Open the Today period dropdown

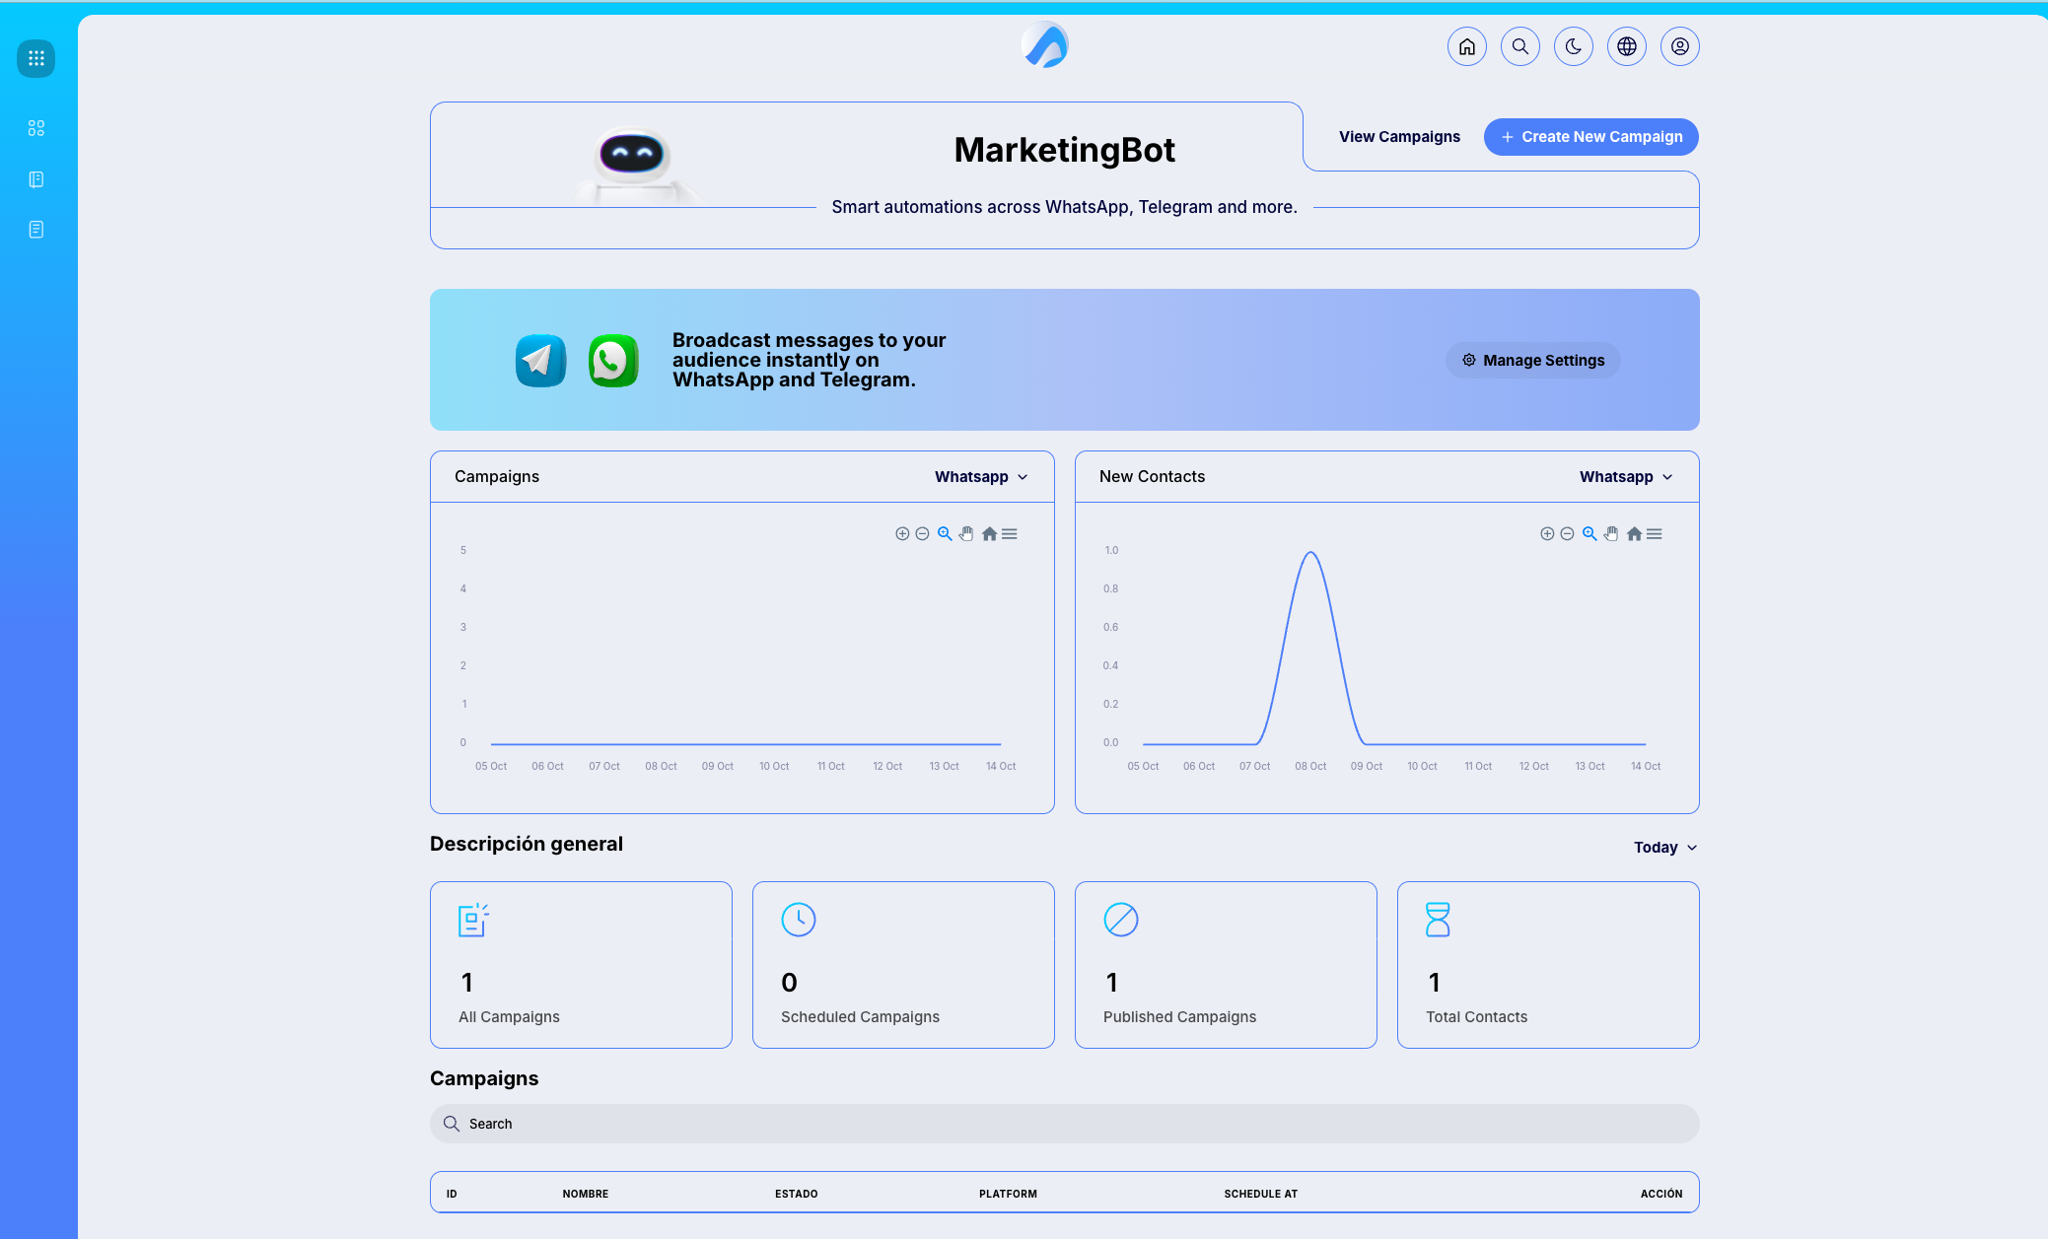tap(1665, 848)
